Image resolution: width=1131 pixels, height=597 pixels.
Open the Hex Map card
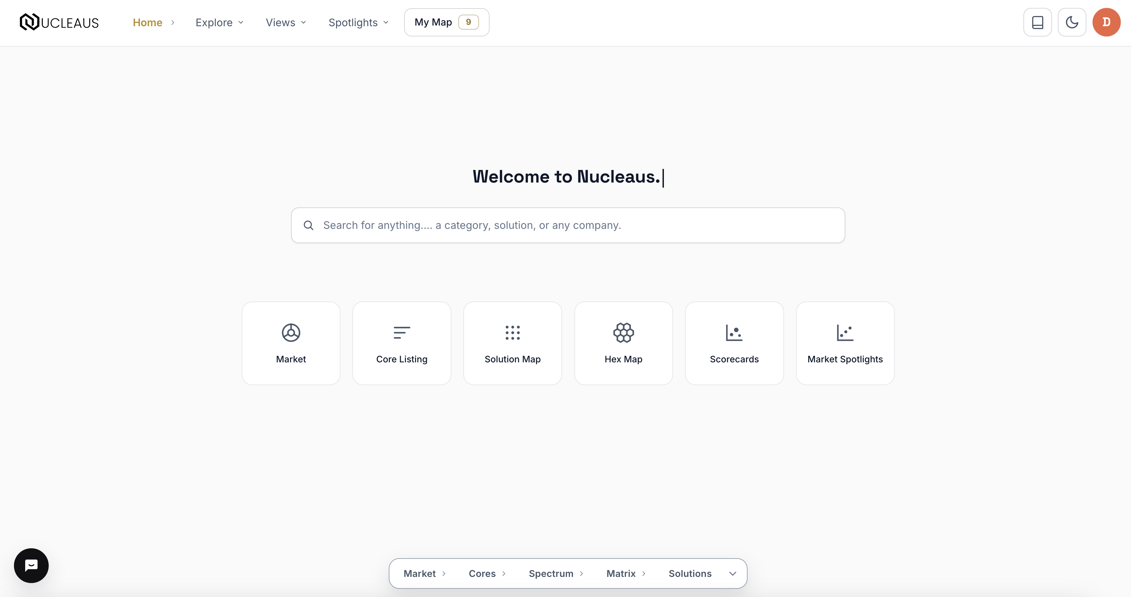623,343
